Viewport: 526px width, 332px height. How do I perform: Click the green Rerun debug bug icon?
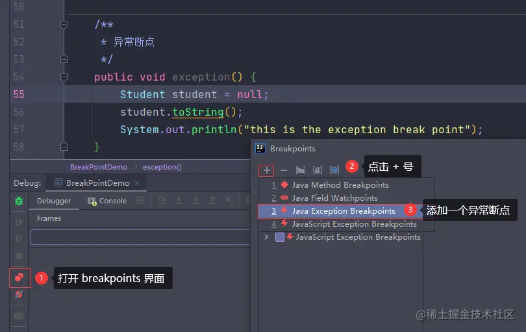(x=19, y=201)
